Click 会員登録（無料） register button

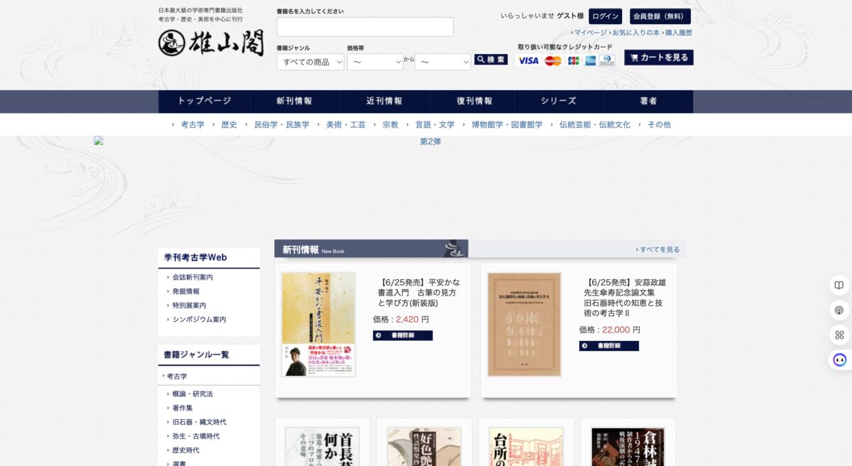660,16
